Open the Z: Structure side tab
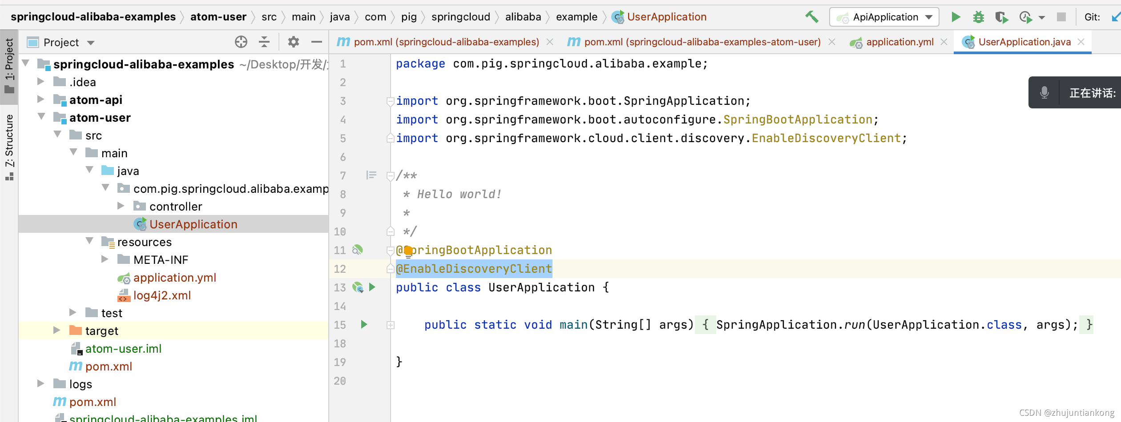Viewport: 1121px width, 422px height. click(x=9, y=147)
